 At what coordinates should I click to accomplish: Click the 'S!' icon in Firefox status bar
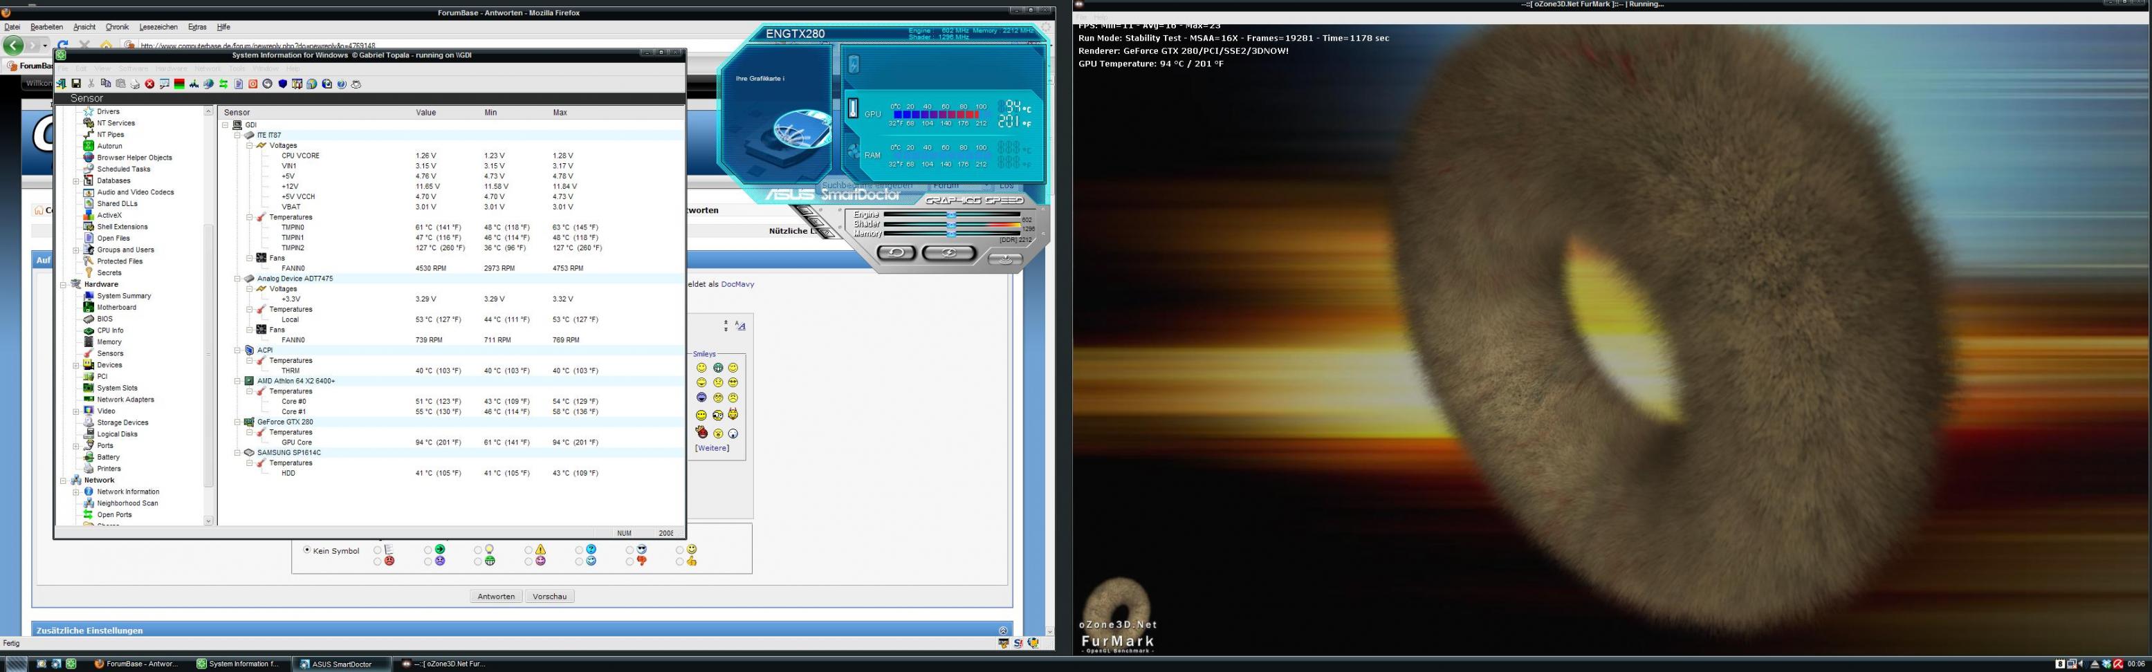[1018, 643]
